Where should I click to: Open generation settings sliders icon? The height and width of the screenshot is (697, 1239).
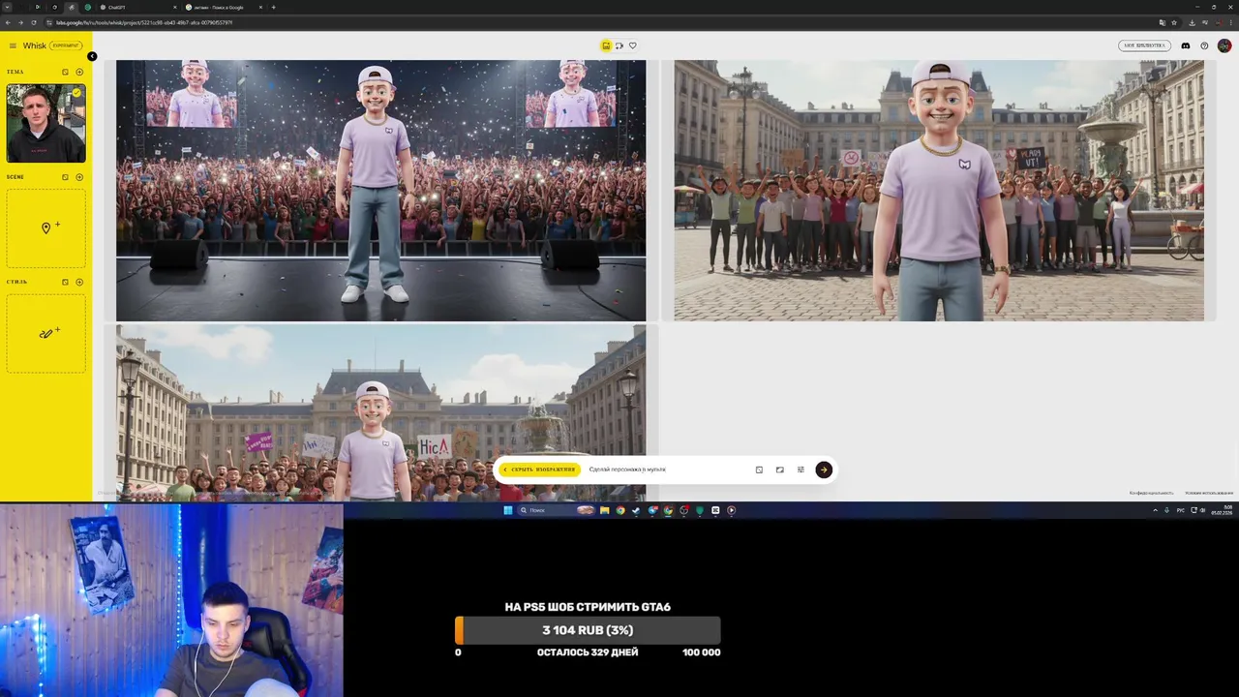pyautogui.click(x=801, y=470)
